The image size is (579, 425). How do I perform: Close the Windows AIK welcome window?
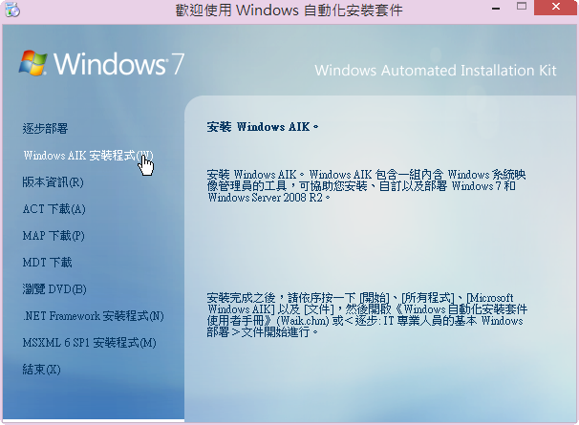[x=556, y=7]
